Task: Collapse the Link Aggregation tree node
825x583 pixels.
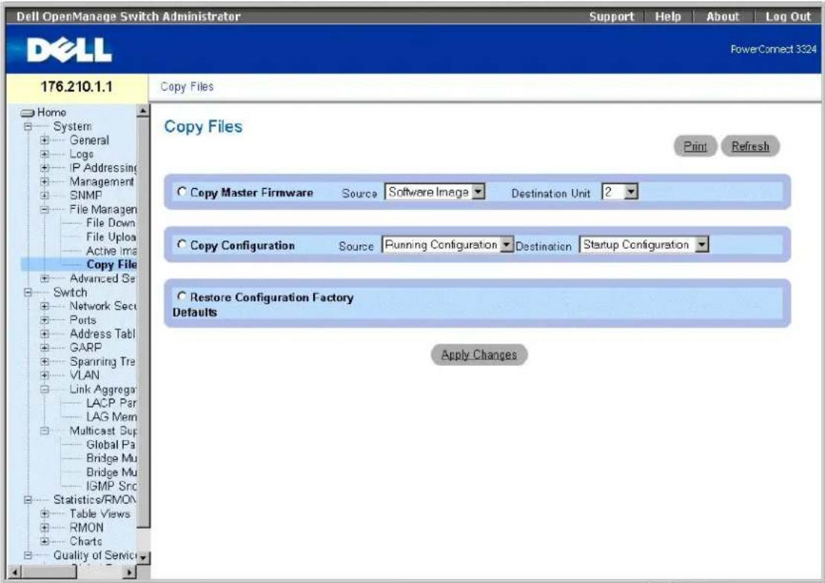Action: pos(45,390)
